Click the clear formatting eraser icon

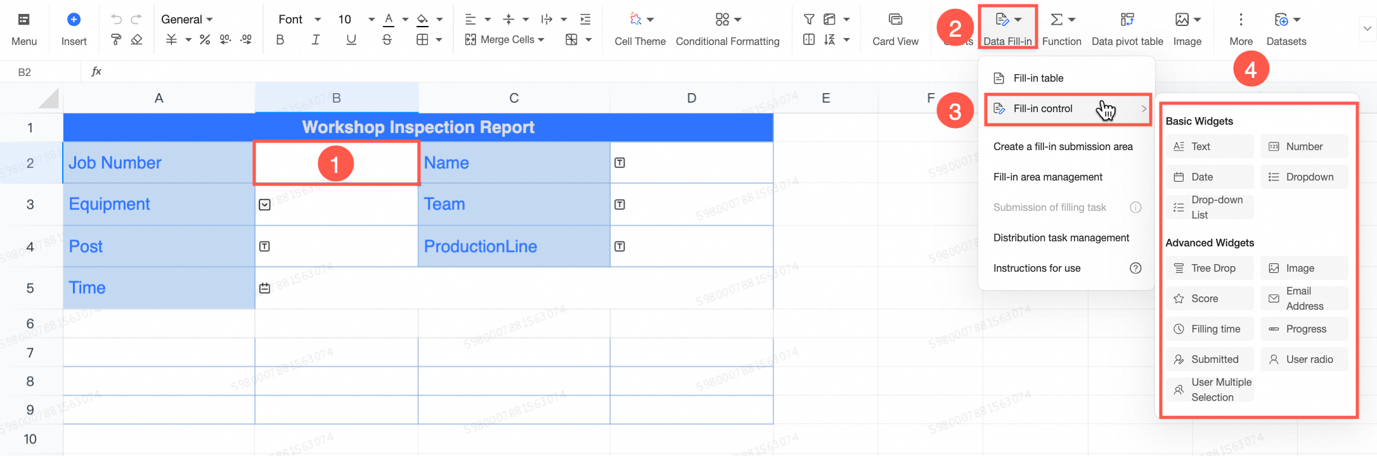[x=136, y=40]
